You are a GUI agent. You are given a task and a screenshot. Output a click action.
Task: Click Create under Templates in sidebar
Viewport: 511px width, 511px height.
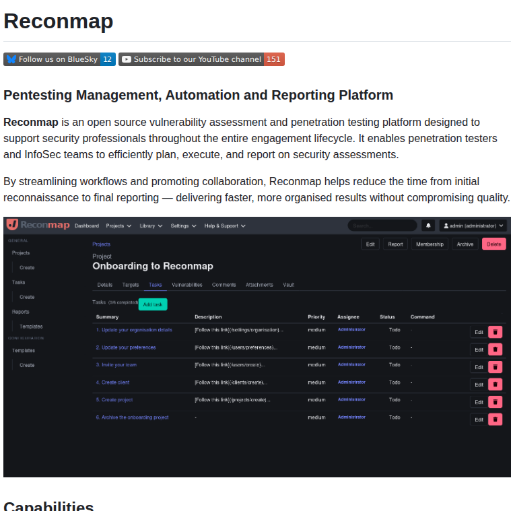tap(27, 366)
